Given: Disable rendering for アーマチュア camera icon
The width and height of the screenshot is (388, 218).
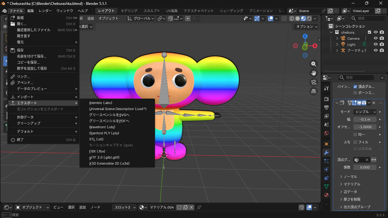Looking at the screenshot, I should click(x=382, y=50).
